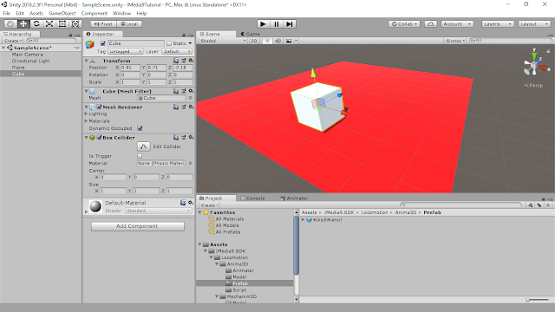555x312 pixels.
Task: Open the Shaded draw mode dropdown
Action: (223, 41)
